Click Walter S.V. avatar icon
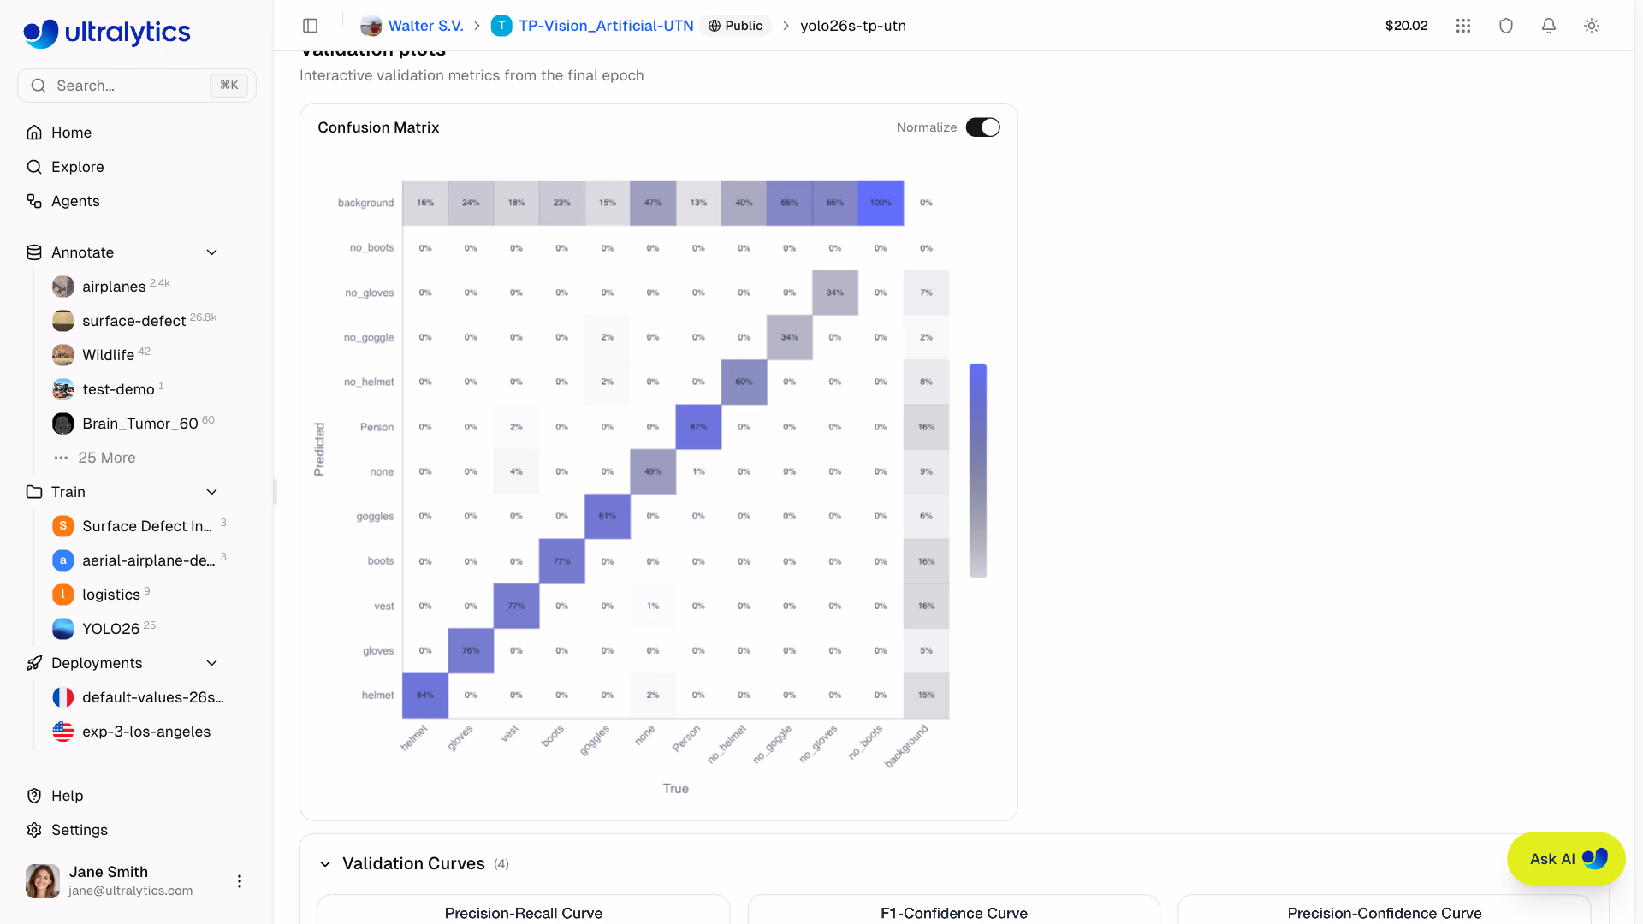This screenshot has height=924, width=1643. coord(371,26)
